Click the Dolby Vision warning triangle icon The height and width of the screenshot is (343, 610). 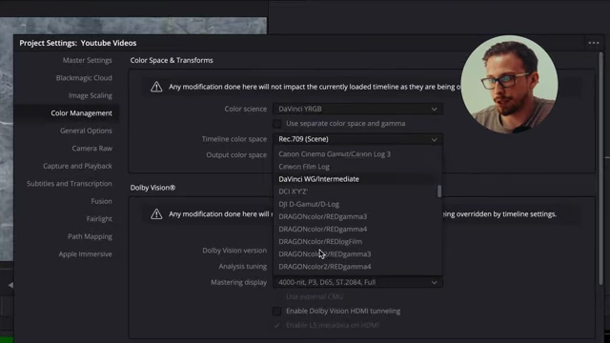[156, 213]
